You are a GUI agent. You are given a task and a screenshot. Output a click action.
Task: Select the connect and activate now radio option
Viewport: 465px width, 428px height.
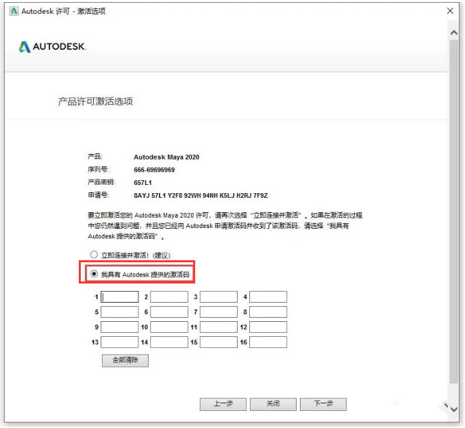pyautogui.click(x=94, y=255)
